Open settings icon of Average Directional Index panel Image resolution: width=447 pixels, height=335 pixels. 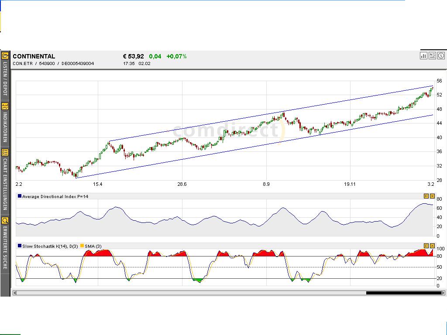pyautogui.click(x=426, y=196)
